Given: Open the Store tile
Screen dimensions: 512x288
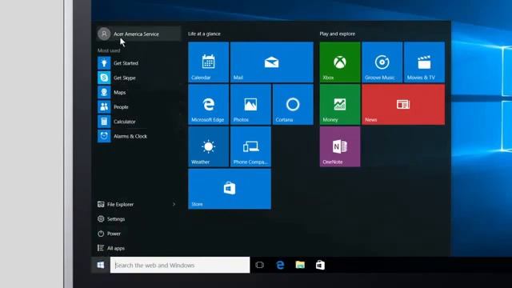Looking at the screenshot, I should pyautogui.click(x=230, y=189).
